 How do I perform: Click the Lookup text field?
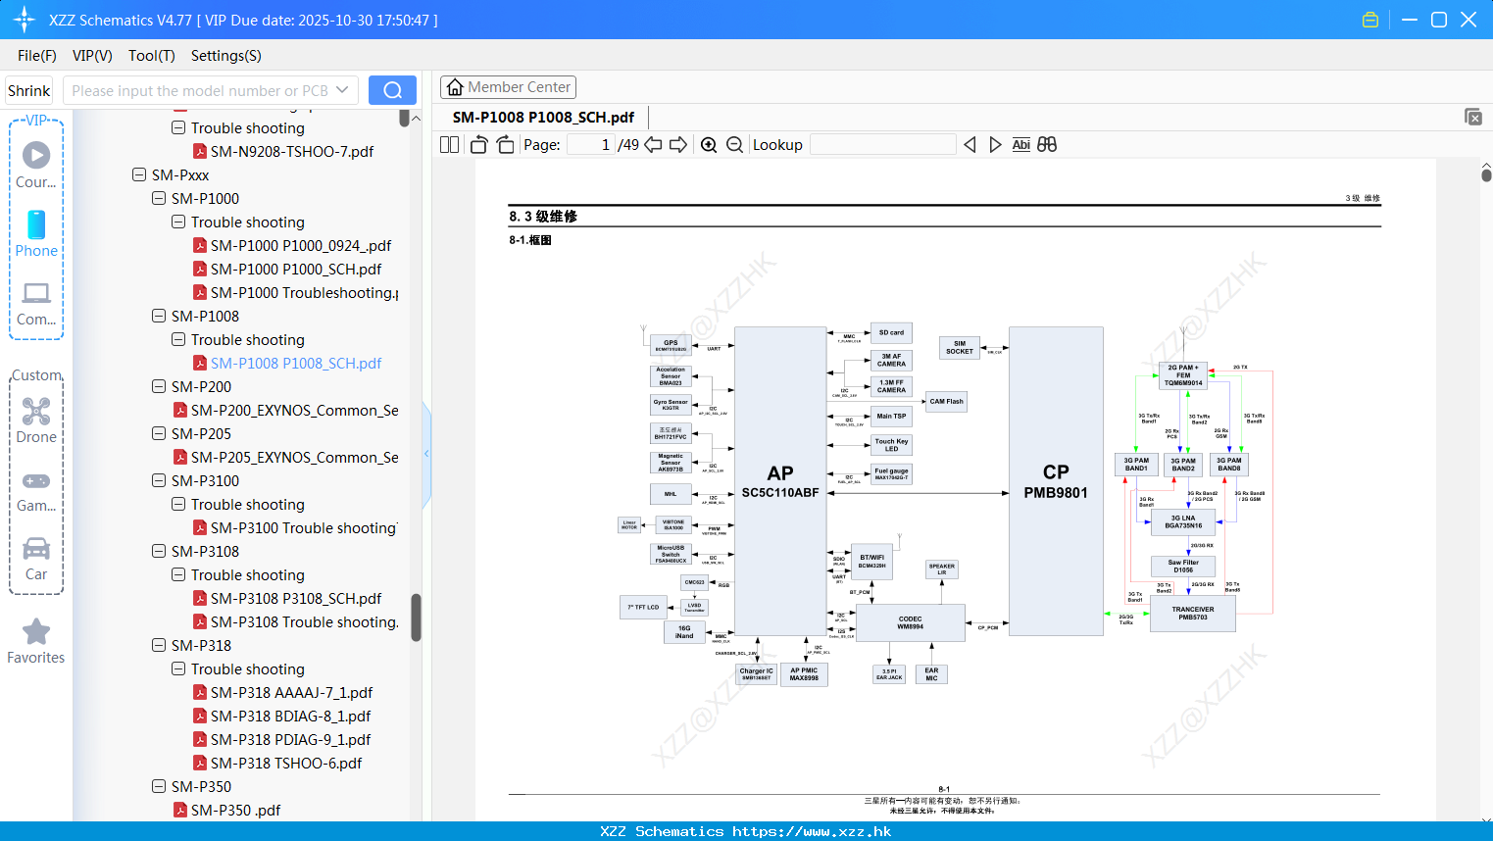[883, 144]
